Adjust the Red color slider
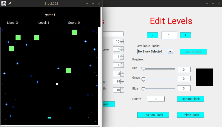The image size is (222, 127). (x=158, y=69)
